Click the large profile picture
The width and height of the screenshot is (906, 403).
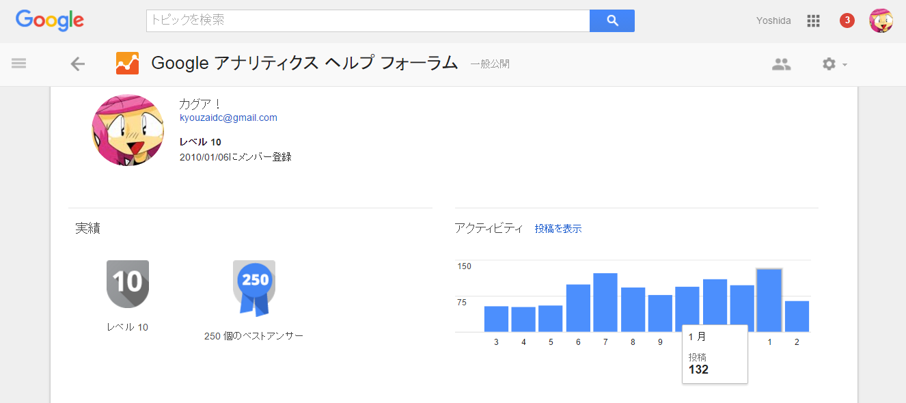pos(128,130)
